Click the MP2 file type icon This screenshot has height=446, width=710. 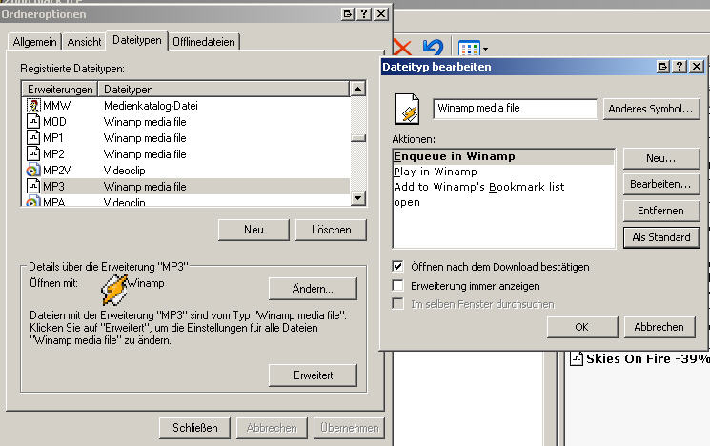click(x=33, y=154)
